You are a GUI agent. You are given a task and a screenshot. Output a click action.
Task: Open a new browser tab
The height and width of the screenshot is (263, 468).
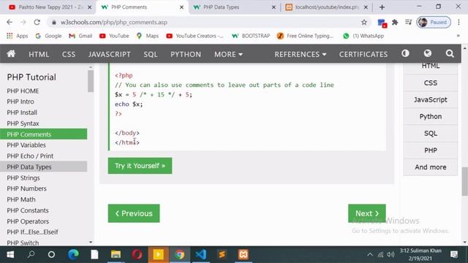[382, 7]
